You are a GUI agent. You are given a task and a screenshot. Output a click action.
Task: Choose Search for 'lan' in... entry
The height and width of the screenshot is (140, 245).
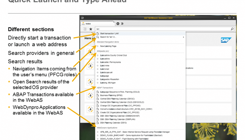pos(140,37)
